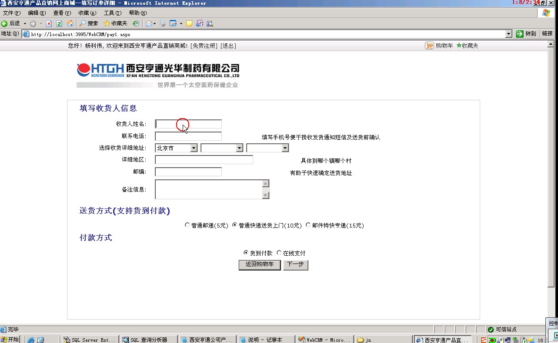The image size is (558, 343).
Task: Click the 备注信息 remarks textarea
Action: pyautogui.click(x=212, y=189)
